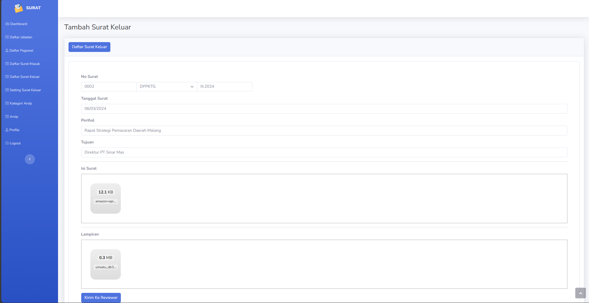Click the III.2024 period field

tap(225, 87)
